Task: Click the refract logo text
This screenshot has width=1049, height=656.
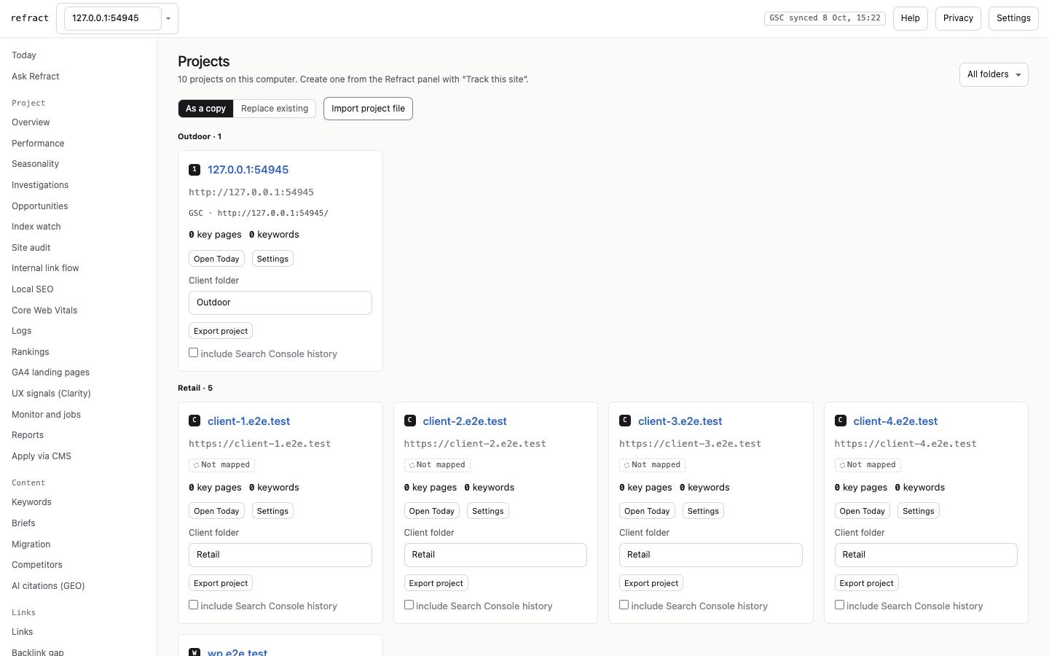Action: 30,18
